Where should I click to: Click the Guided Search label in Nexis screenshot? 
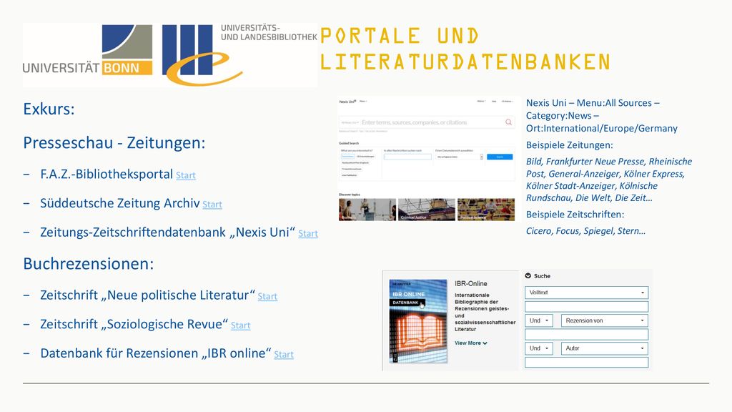(349, 143)
